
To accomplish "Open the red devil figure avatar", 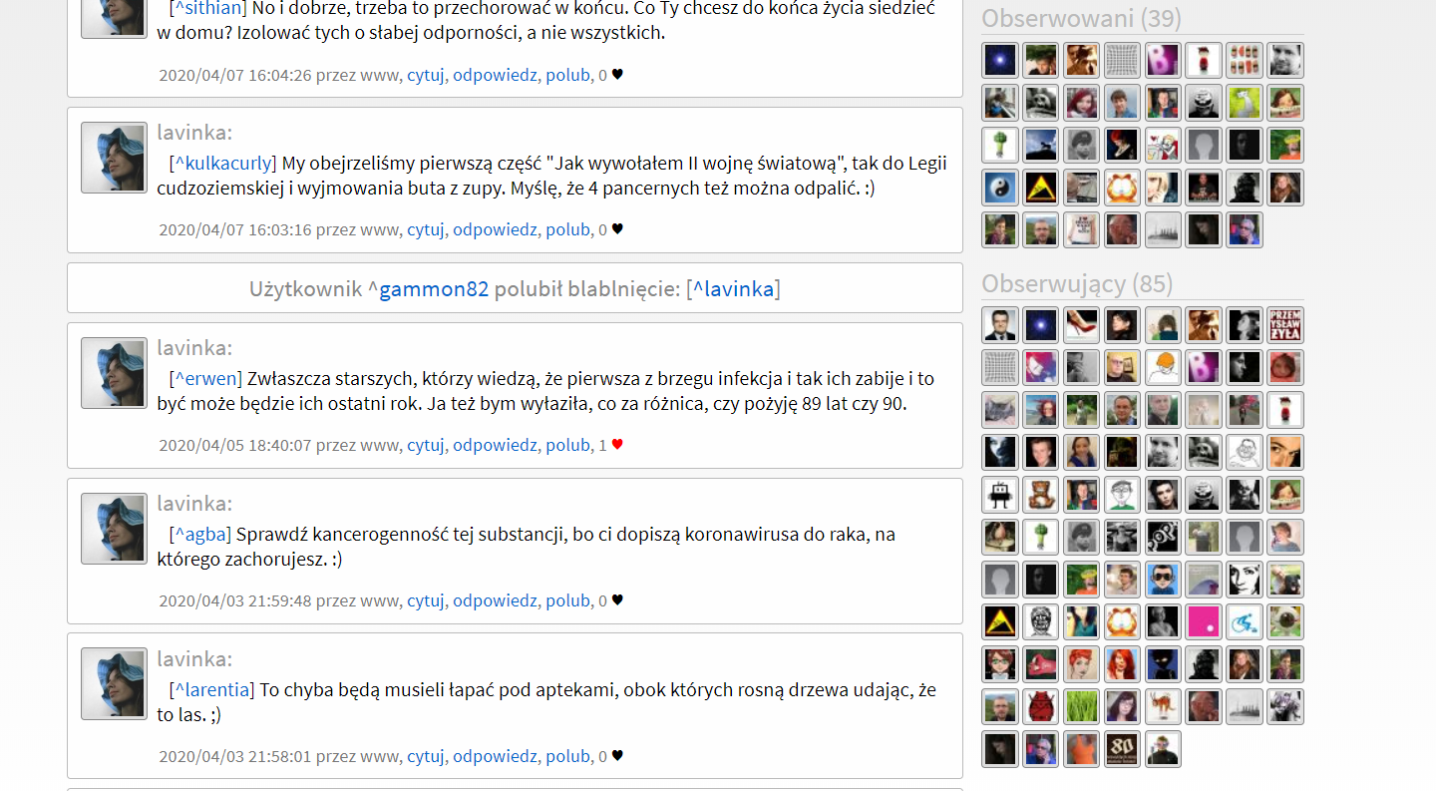I will click(1041, 706).
